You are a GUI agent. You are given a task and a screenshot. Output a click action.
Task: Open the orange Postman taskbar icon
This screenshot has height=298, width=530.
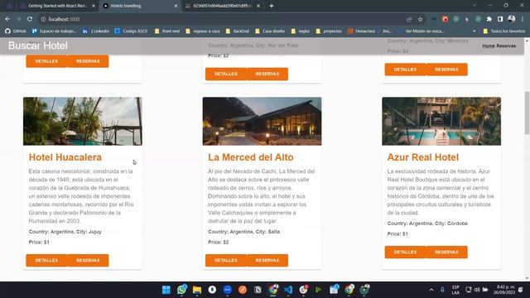tap(243, 290)
